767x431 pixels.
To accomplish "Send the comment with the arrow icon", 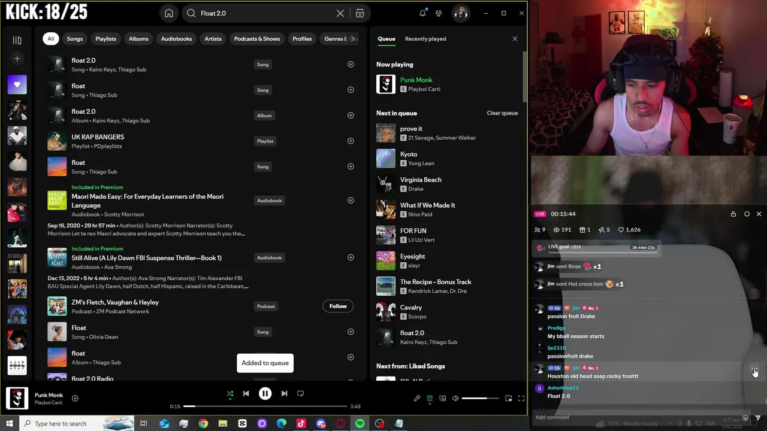I will pos(757,418).
